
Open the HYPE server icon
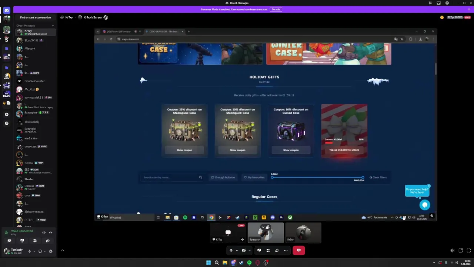coord(6,86)
